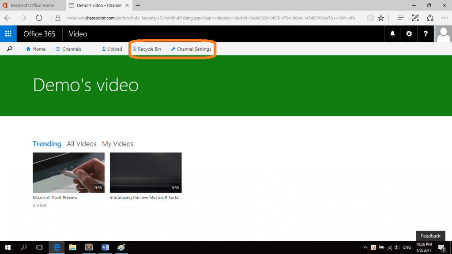Click the Introducing the new Microsoft Surfa... title
452x254 pixels.
coord(146,198)
